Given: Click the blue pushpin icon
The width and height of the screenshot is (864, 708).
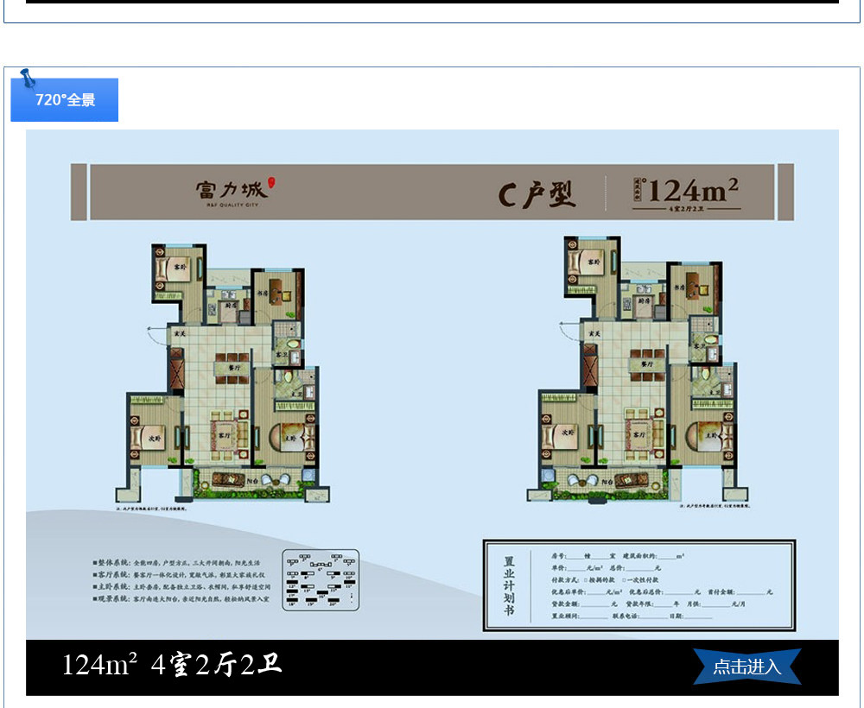Looking at the screenshot, I should (x=28, y=78).
